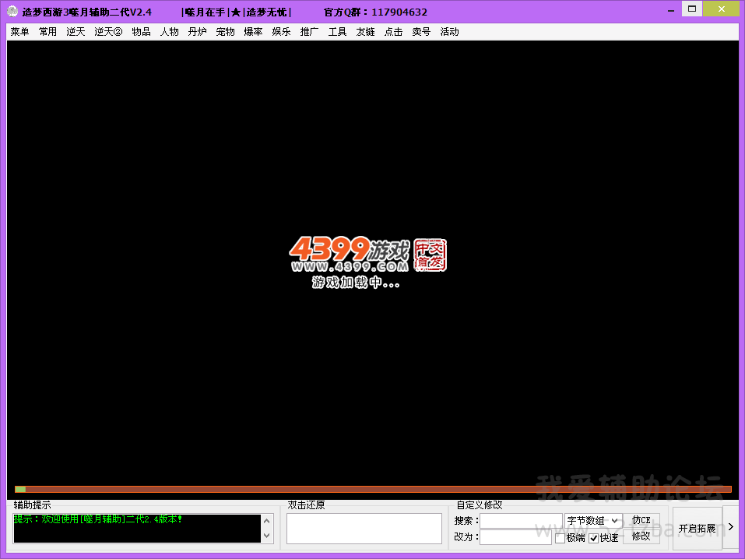
Task: Open the 丹炉 menu
Action: tap(197, 32)
